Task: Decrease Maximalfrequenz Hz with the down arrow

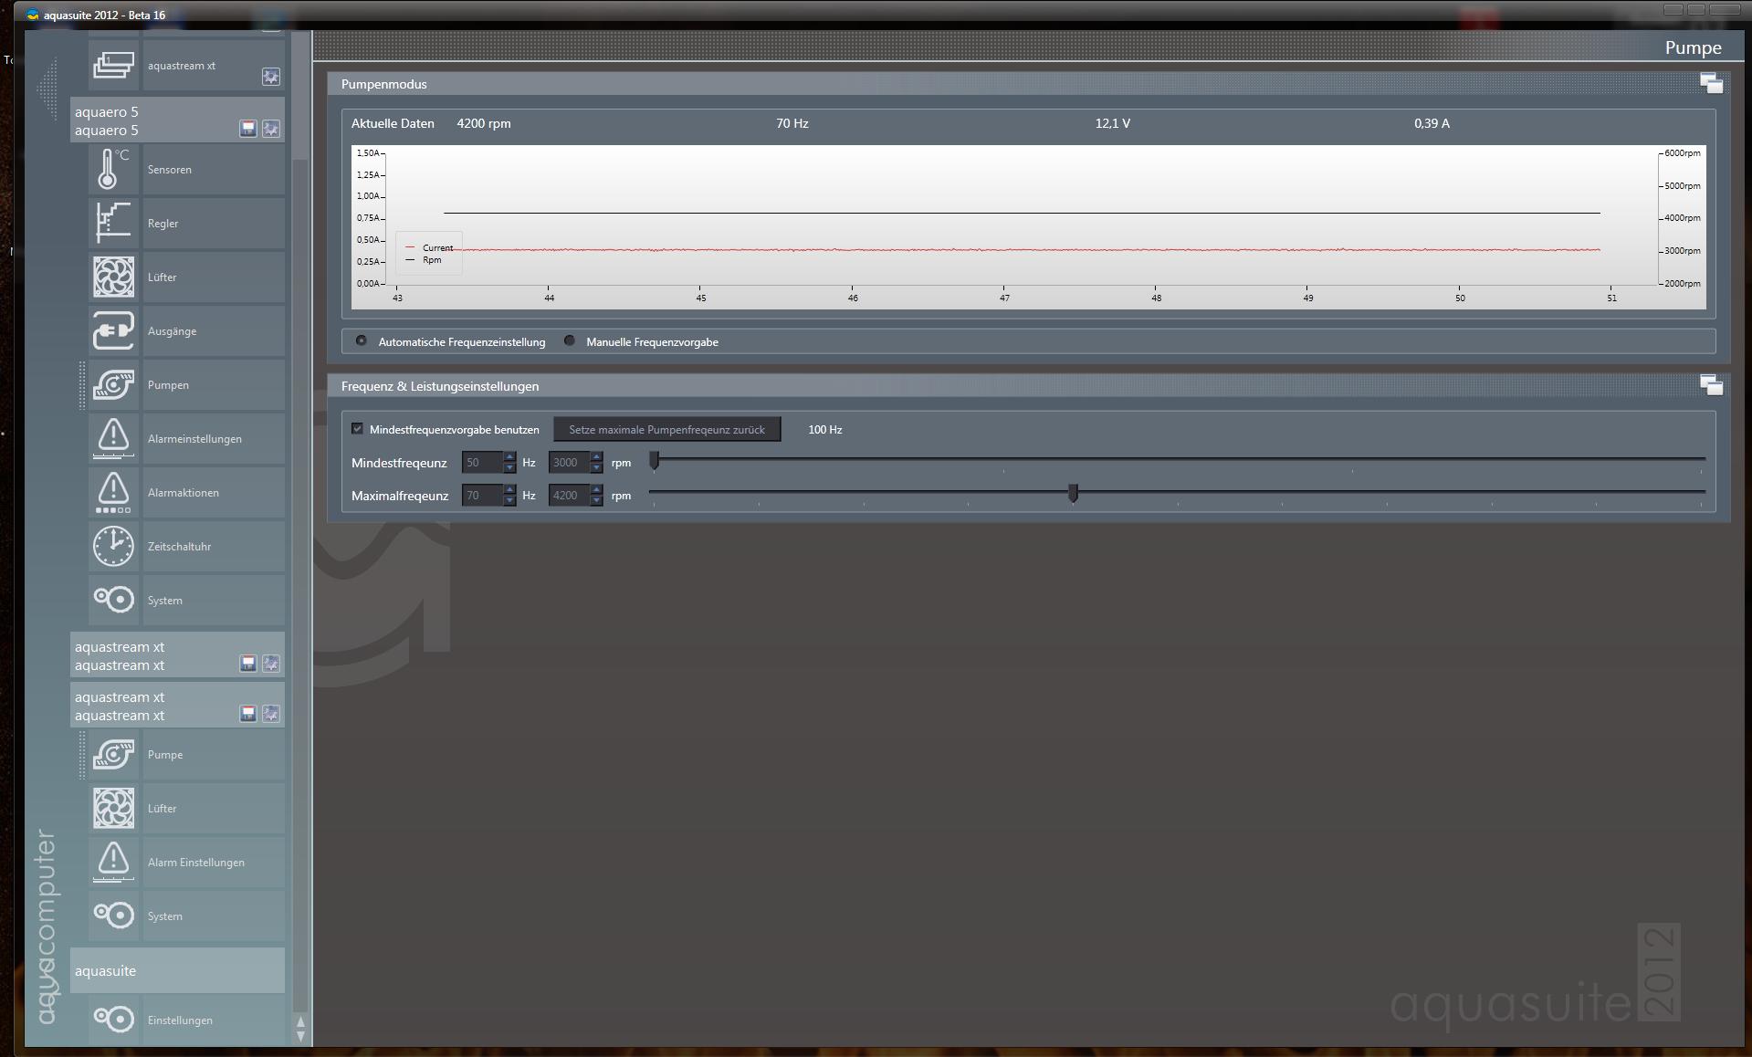Action: coord(509,501)
